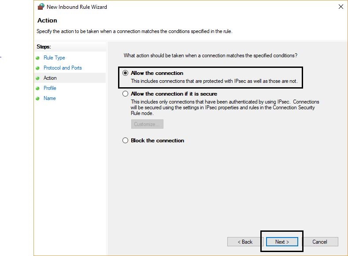Click the green bullet beside Protocol and Ports

[37, 68]
